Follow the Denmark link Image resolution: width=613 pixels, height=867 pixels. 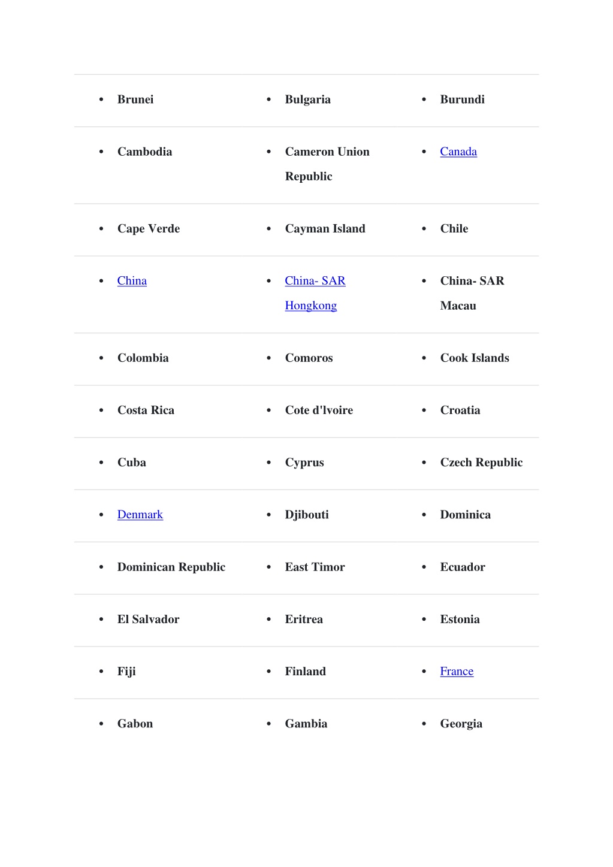140,515
